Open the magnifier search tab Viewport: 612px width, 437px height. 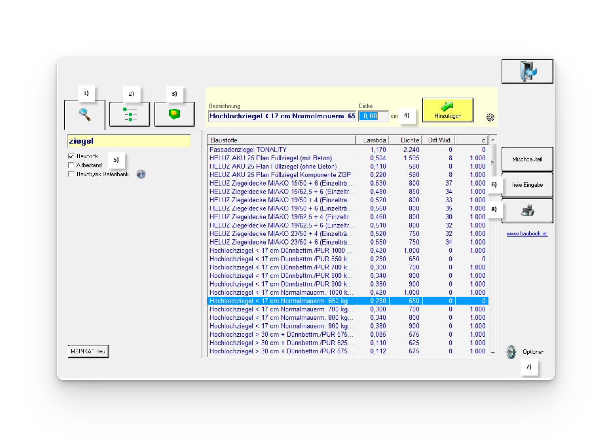pyautogui.click(x=85, y=115)
